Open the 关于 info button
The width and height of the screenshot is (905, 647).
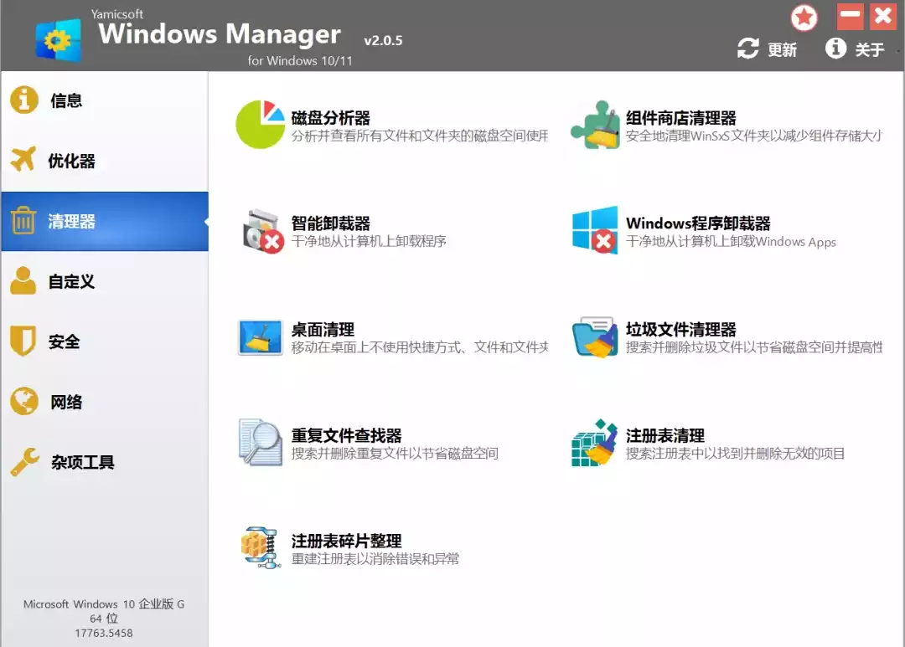click(x=855, y=49)
